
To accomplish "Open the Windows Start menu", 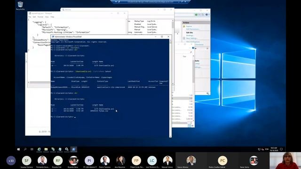I will pos(18,149).
